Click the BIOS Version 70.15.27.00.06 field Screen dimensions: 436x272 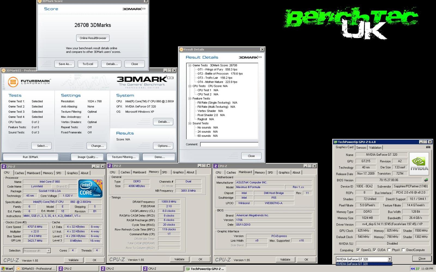coord(389,180)
